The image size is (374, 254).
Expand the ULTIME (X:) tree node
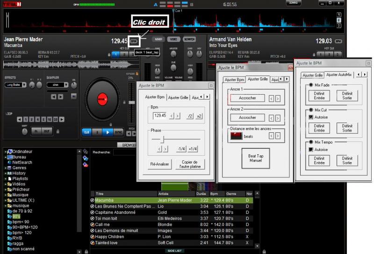click(6, 200)
